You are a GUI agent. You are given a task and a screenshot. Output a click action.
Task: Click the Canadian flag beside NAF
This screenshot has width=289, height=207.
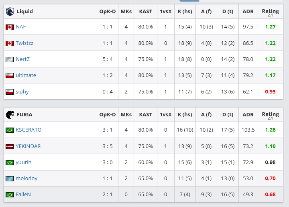(x=10, y=27)
